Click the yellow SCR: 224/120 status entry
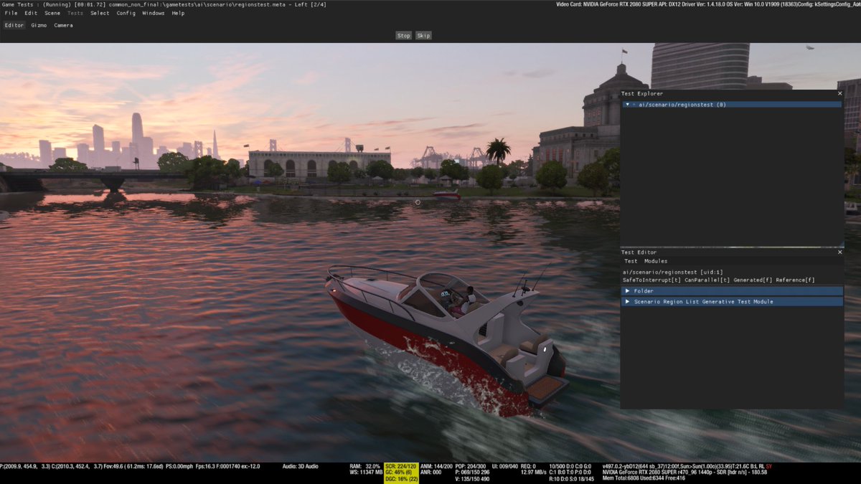Viewport: 861px width, 484px height. click(400, 466)
